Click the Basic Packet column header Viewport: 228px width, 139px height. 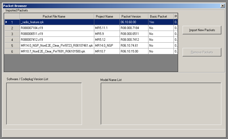(161, 17)
